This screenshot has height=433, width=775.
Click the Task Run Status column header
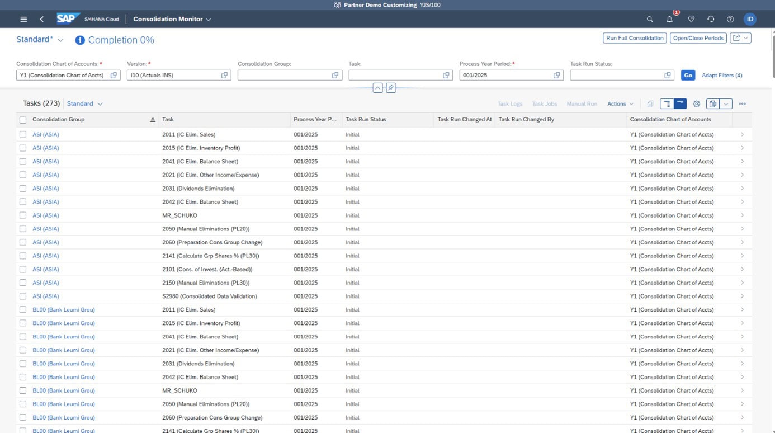(366, 119)
